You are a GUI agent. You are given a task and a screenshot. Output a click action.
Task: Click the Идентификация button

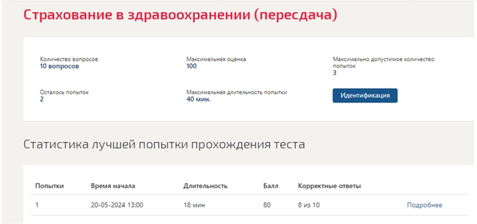point(365,96)
